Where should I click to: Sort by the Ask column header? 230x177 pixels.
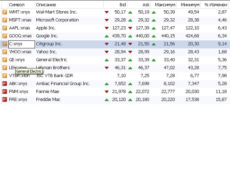pos(139,5)
